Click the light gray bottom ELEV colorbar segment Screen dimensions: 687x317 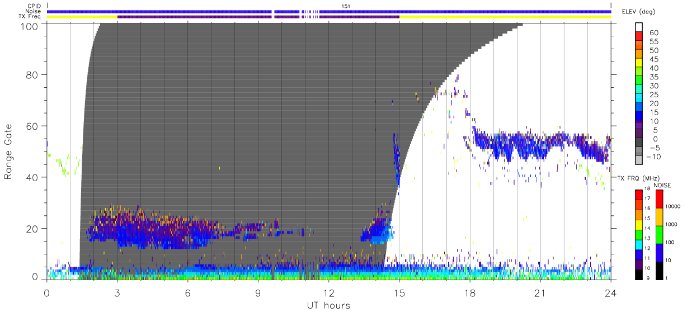pos(639,161)
